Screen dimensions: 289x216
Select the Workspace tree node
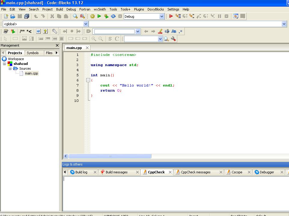pyautogui.click(x=16, y=59)
